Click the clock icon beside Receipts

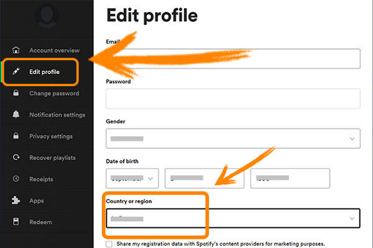tap(16, 179)
